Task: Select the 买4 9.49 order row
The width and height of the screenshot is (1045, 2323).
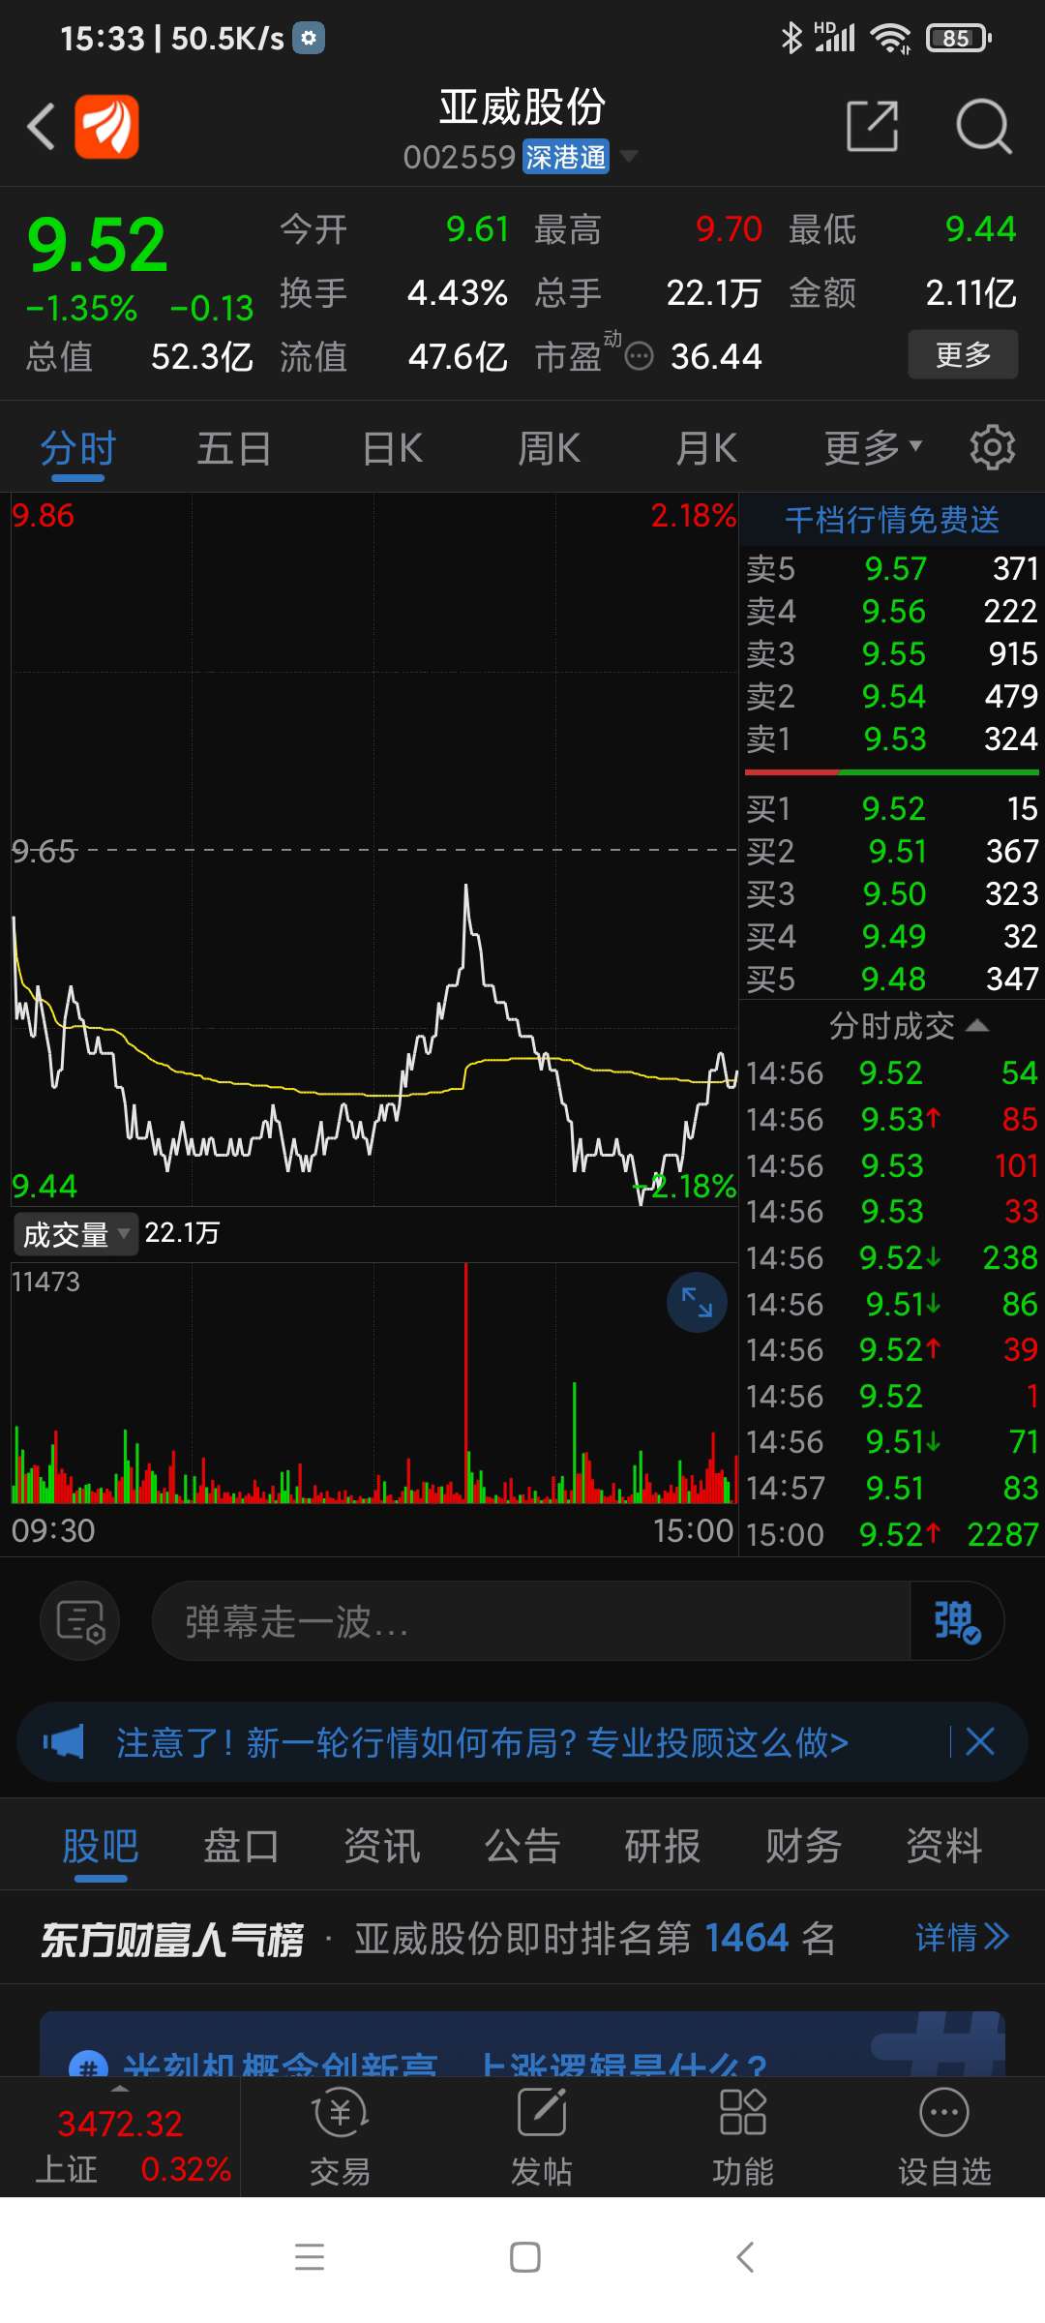Action: coord(891,936)
